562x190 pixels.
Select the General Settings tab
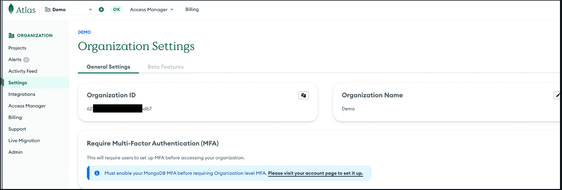click(x=108, y=67)
